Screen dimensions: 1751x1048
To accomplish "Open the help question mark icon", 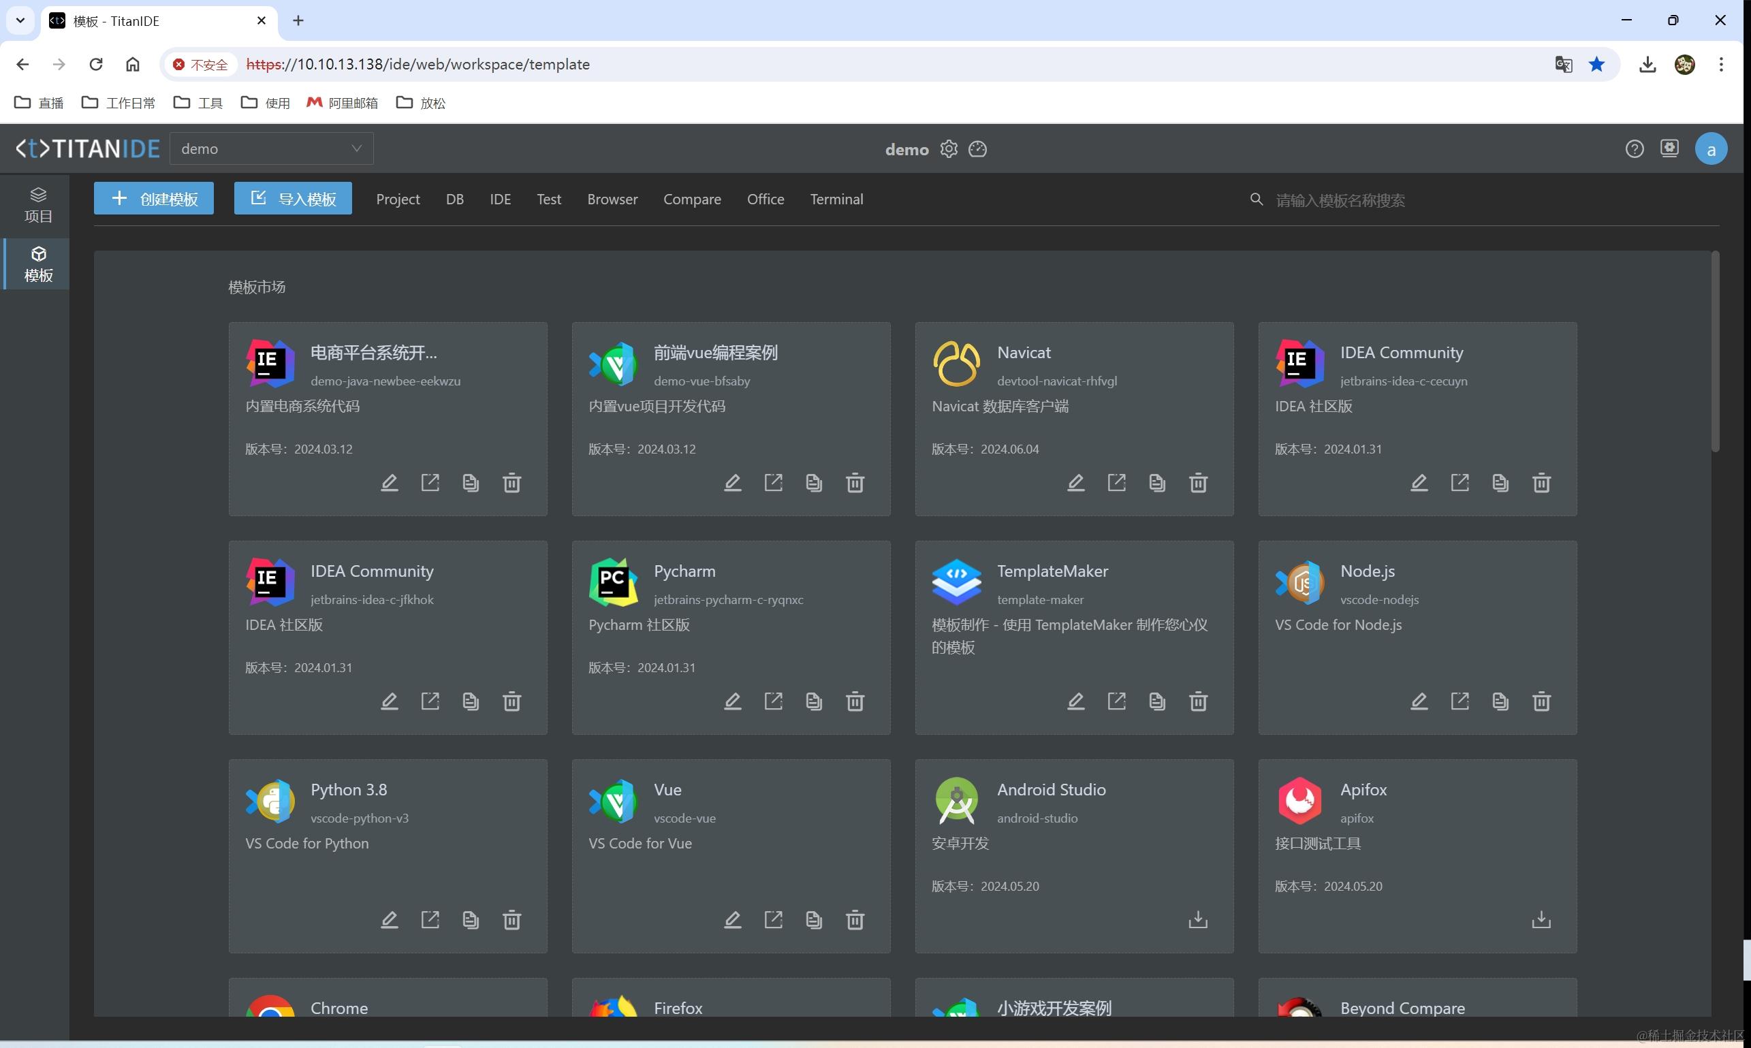I will (x=1635, y=149).
